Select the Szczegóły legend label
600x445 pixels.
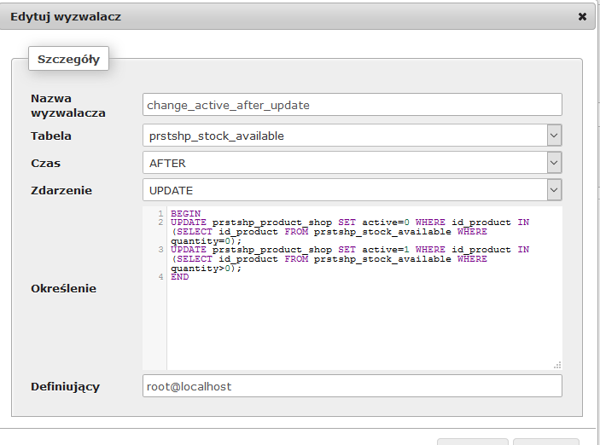tap(68, 59)
